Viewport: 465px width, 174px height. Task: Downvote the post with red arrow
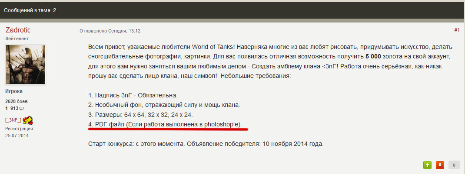pyautogui.click(x=440, y=165)
